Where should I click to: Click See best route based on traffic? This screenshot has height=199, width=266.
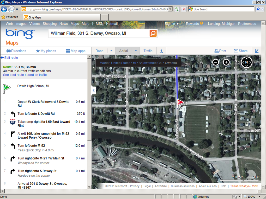(x=25, y=75)
